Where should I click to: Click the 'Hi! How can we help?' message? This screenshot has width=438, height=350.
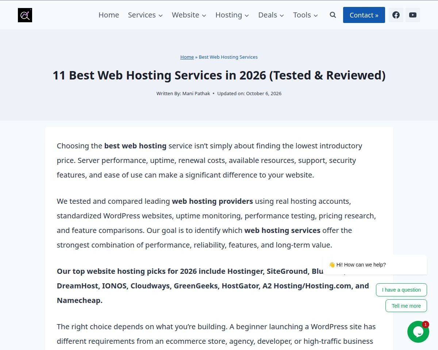(375, 265)
